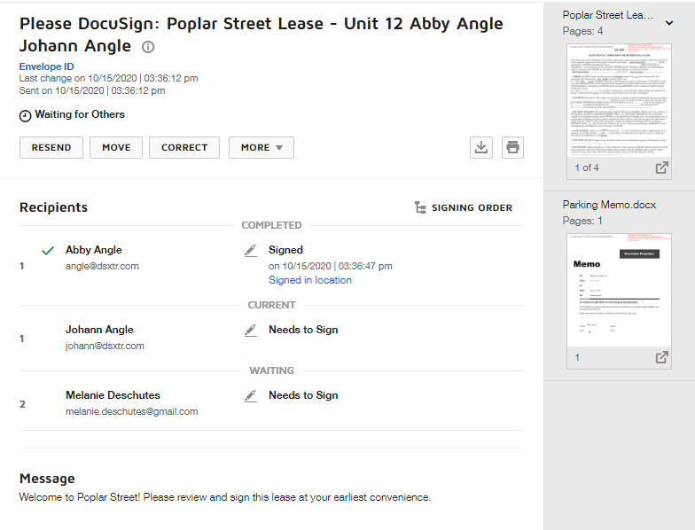This screenshot has width=695, height=530.
Task: Click pen icon next to Abby's Signed status
Action: tap(251, 251)
